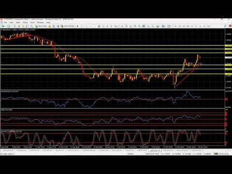This screenshot has width=232, height=174.
Task: Select the W1 timeframe button
Action: click(x=204, y=26)
